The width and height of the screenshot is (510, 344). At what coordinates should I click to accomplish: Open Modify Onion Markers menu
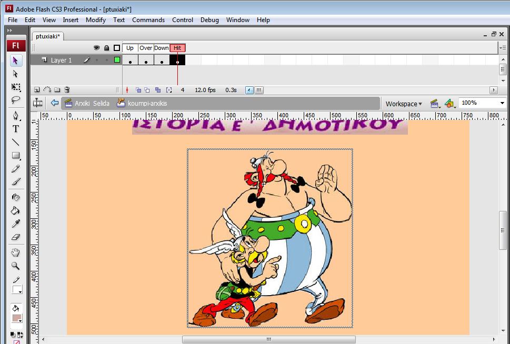coord(169,90)
